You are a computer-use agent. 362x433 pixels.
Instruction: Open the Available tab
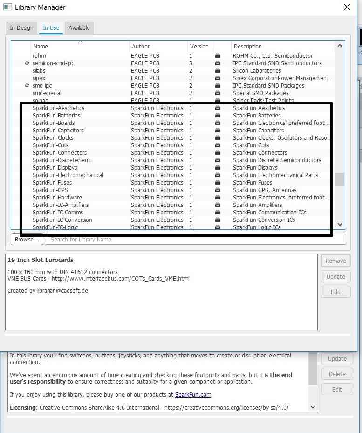[79, 28]
